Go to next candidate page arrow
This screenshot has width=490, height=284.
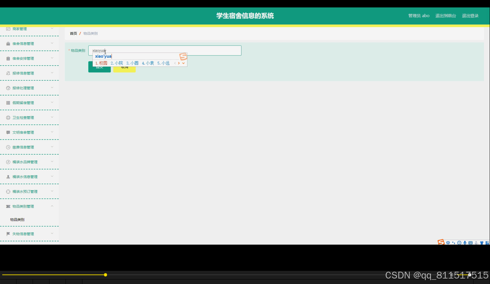179,63
